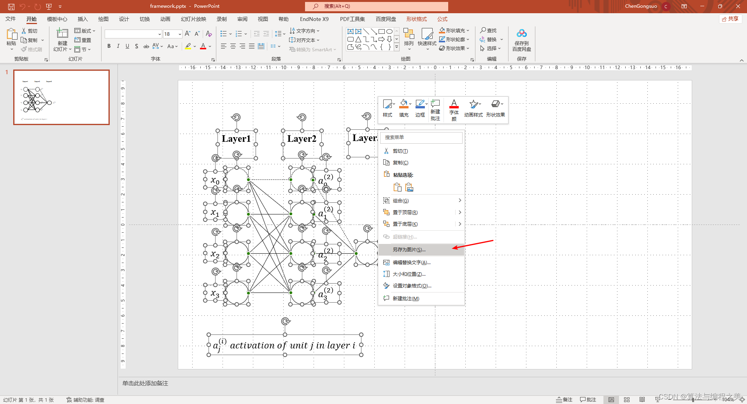The height and width of the screenshot is (404, 747).
Task: Click the font color red A swatch
Action: 203,46
